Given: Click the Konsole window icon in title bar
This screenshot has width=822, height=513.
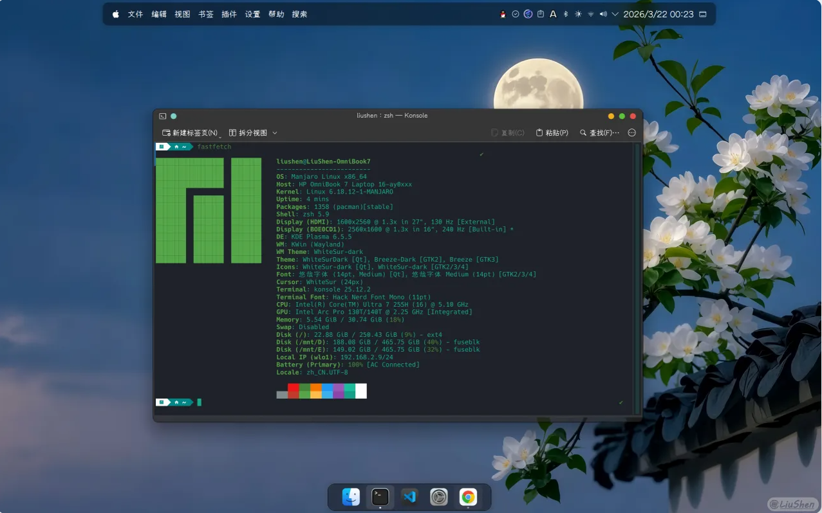Looking at the screenshot, I should pyautogui.click(x=163, y=116).
